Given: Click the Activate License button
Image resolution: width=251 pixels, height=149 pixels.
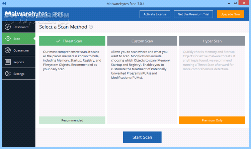Looking at the screenshot, I should point(155,14).
